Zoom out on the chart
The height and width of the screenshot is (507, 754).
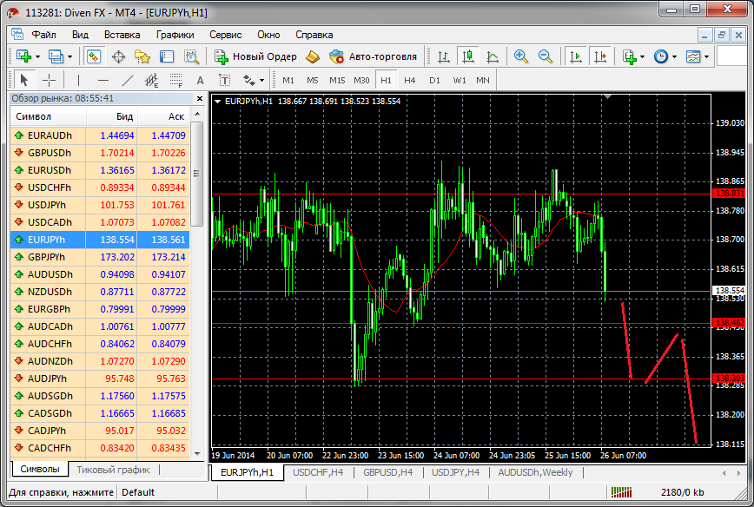click(546, 56)
